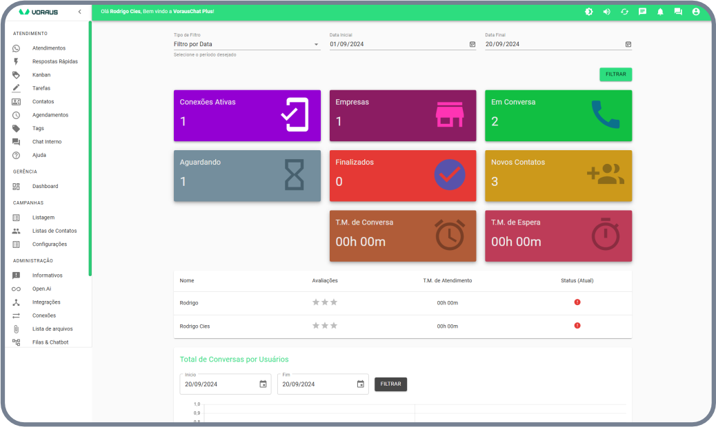This screenshot has height=427, width=716.
Task: Click the lightning icon for Respostas Rápidas
Action: click(17, 61)
